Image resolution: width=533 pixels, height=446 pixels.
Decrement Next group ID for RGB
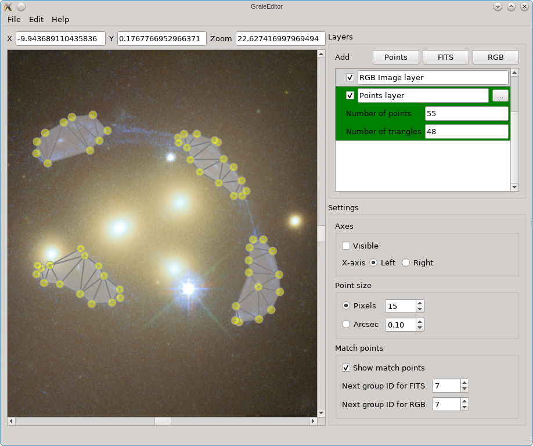tap(464, 408)
